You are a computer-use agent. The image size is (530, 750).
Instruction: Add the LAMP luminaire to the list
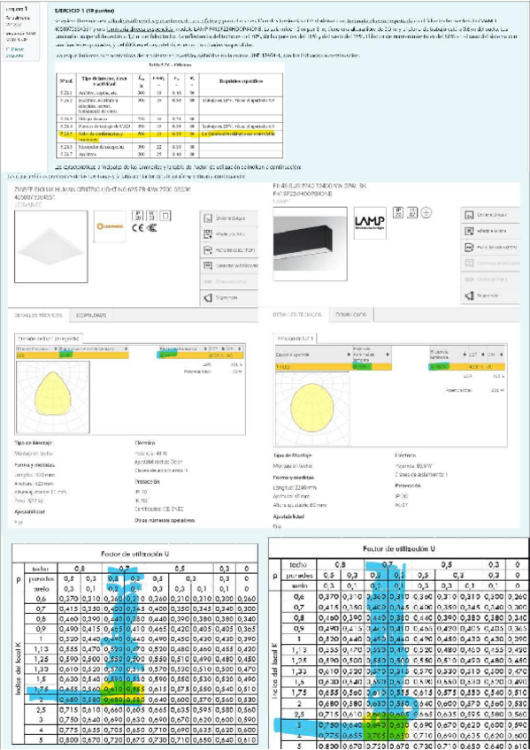[490, 231]
